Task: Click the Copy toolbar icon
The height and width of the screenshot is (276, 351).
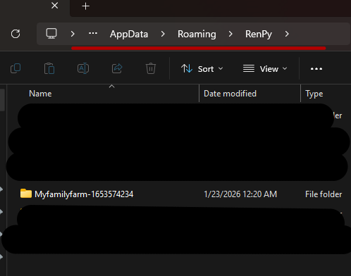Action: click(x=16, y=68)
